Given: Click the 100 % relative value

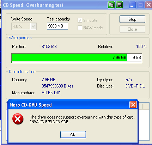Looking at the screenshot, I should click(141, 47).
